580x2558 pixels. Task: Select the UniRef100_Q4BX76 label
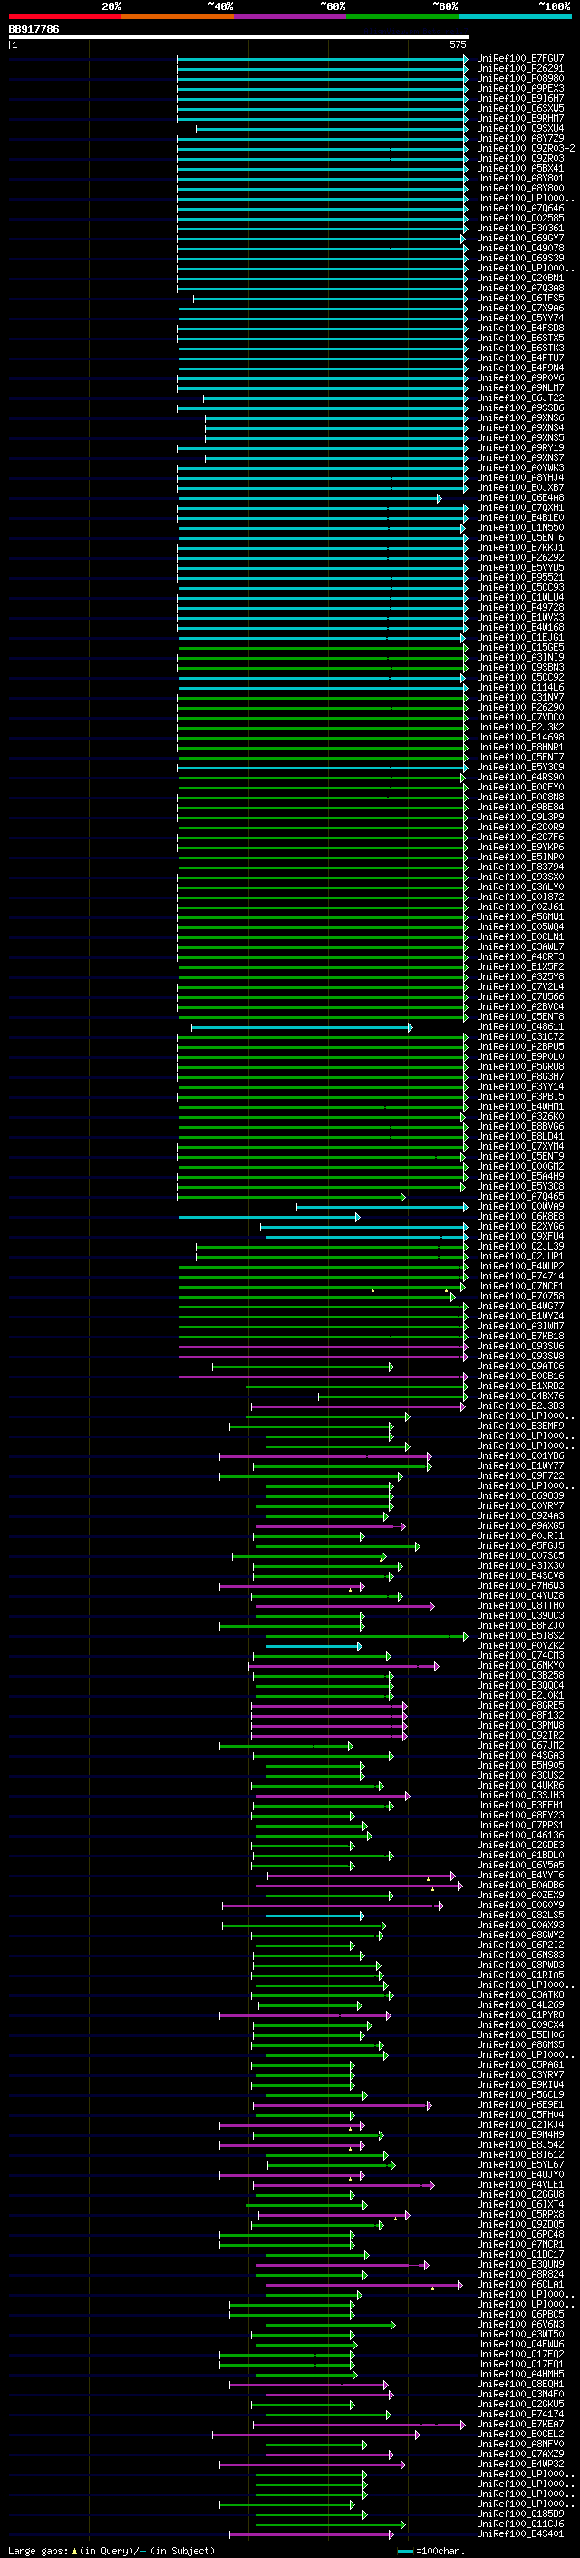coord(519,1397)
